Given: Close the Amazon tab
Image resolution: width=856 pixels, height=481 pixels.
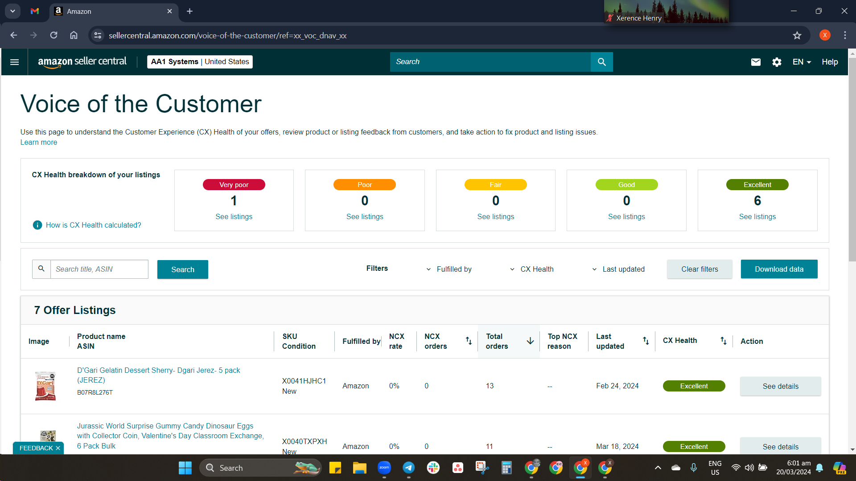Looking at the screenshot, I should (x=169, y=11).
